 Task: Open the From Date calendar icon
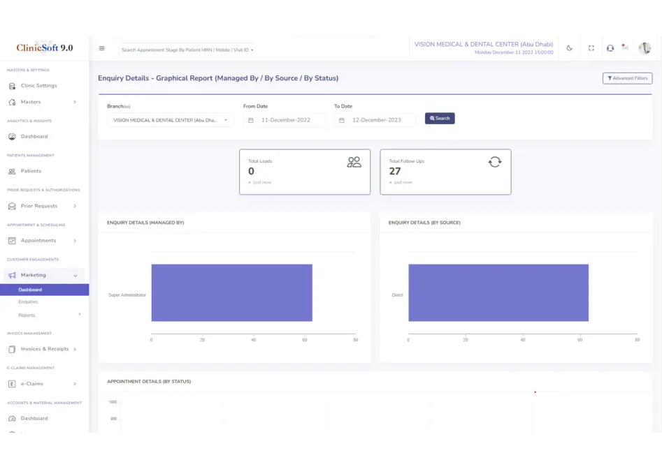tap(251, 120)
